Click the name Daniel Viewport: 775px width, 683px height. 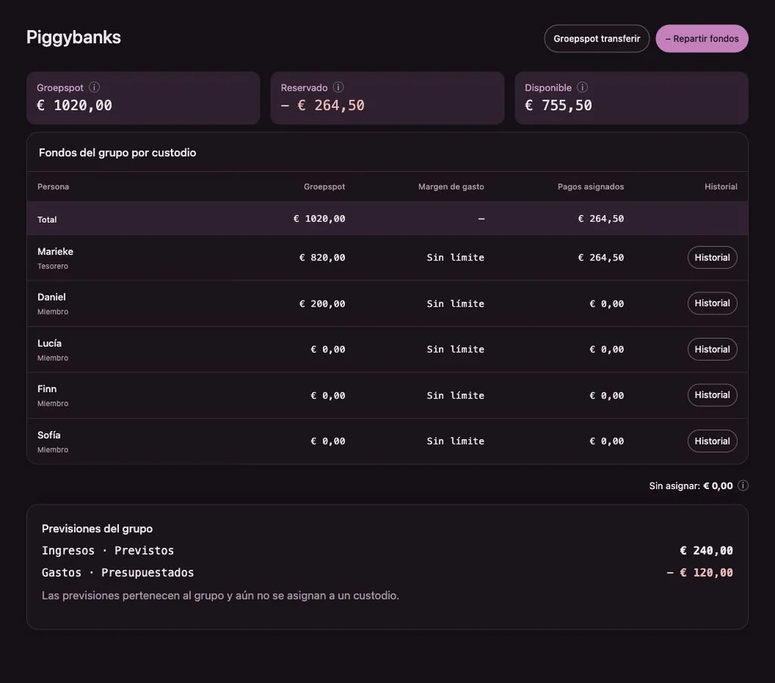click(51, 297)
